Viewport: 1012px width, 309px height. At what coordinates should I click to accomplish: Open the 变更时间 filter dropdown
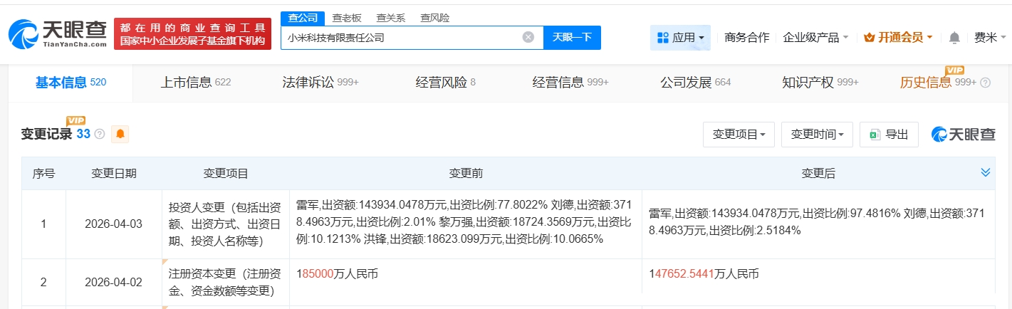(x=817, y=134)
